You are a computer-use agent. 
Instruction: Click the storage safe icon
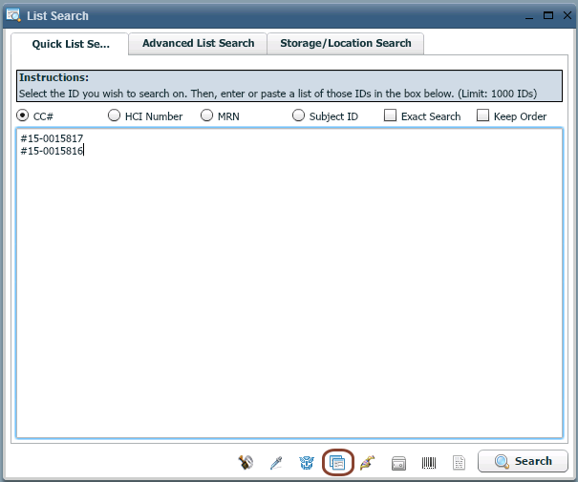coord(398,463)
